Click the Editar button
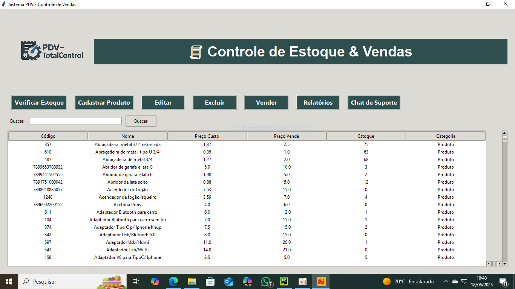This screenshot has width=515, height=289. click(163, 102)
